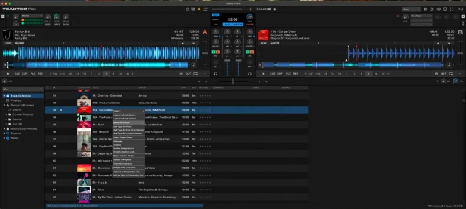The image size is (466, 209).
Task: Expand Deck A advanced panel chevron
Action: pyautogui.click(x=205, y=74)
